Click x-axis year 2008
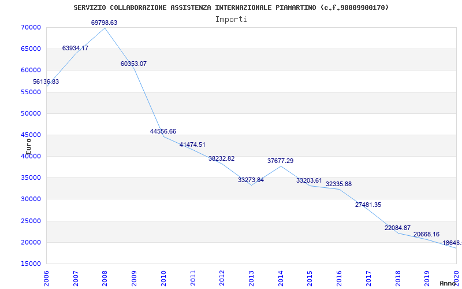 click(105, 278)
